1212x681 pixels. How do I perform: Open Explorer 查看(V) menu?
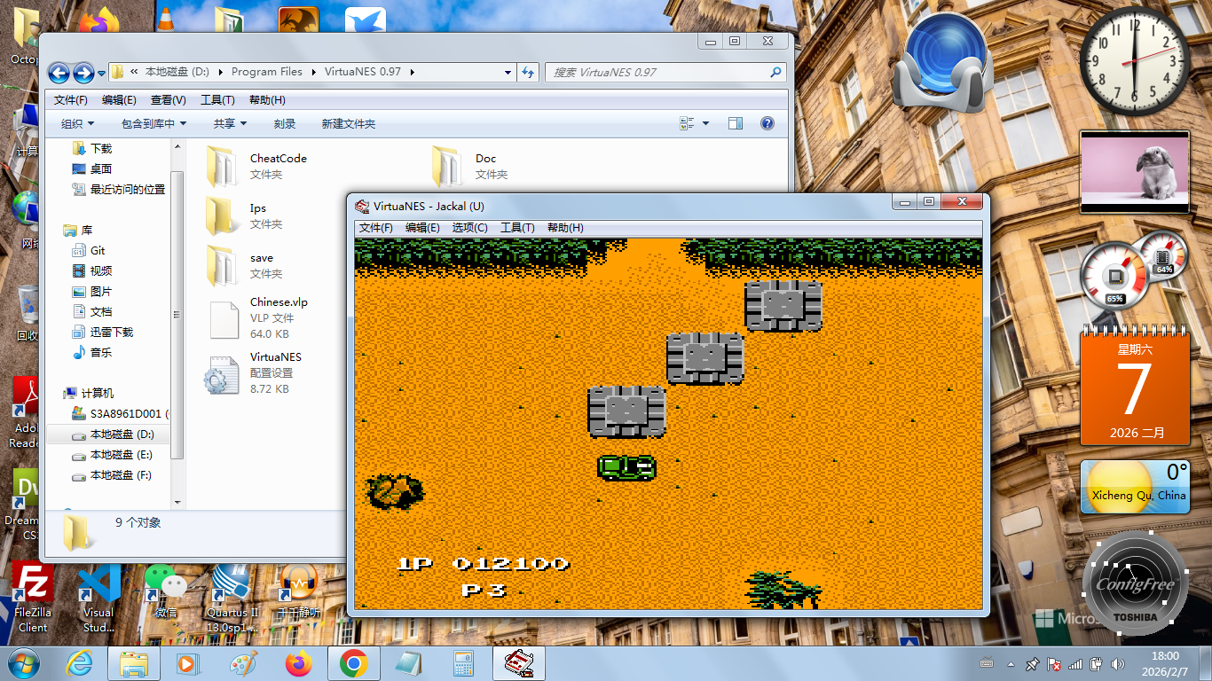(168, 100)
